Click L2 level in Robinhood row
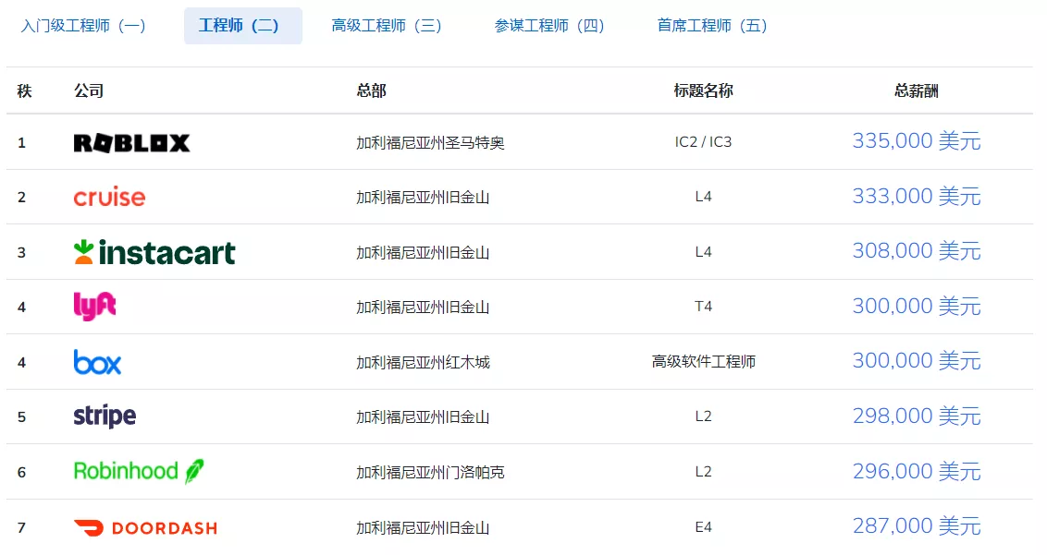Screen dimensions: 1047x555 click(x=703, y=472)
